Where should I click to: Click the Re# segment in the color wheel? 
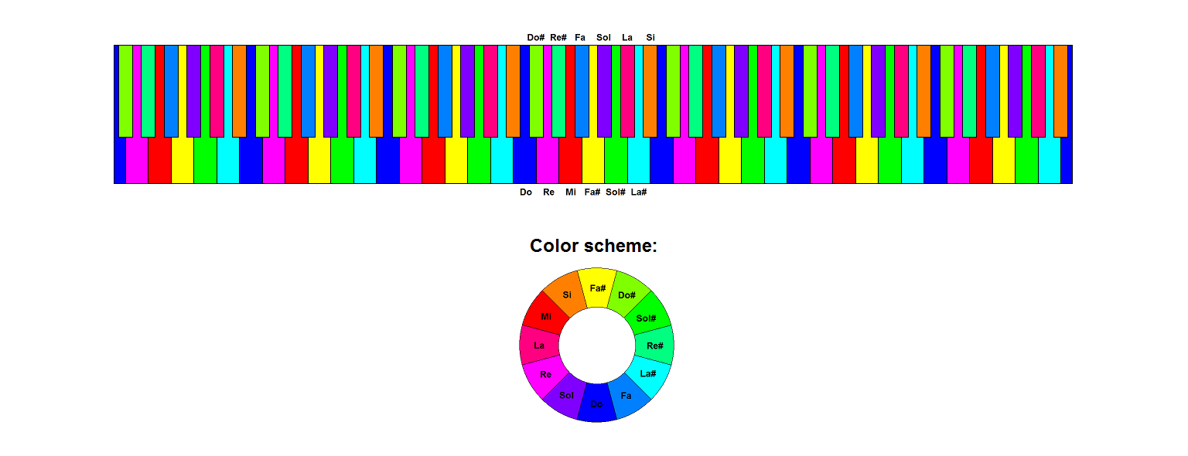tap(654, 345)
